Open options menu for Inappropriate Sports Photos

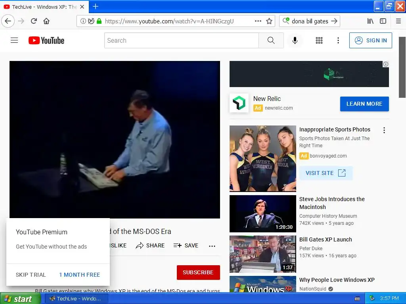(x=384, y=130)
